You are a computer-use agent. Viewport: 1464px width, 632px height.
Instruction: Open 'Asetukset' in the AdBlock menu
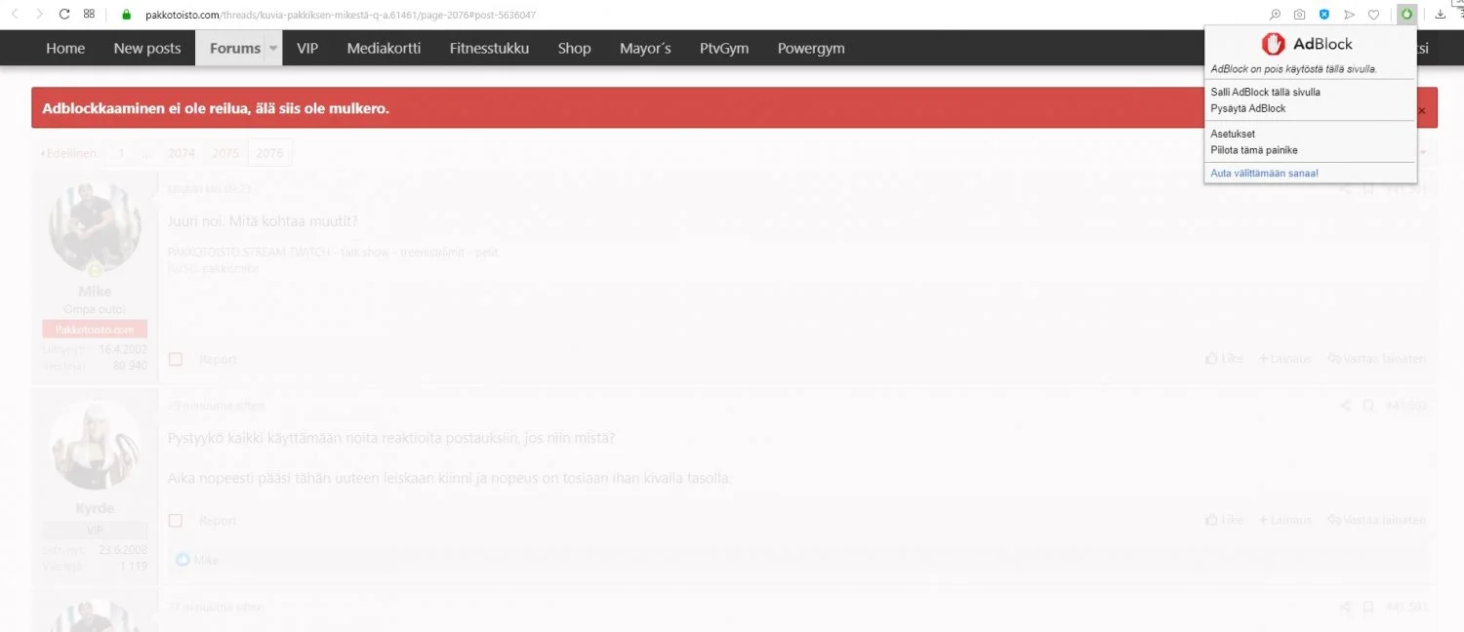pyautogui.click(x=1232, y=134)
